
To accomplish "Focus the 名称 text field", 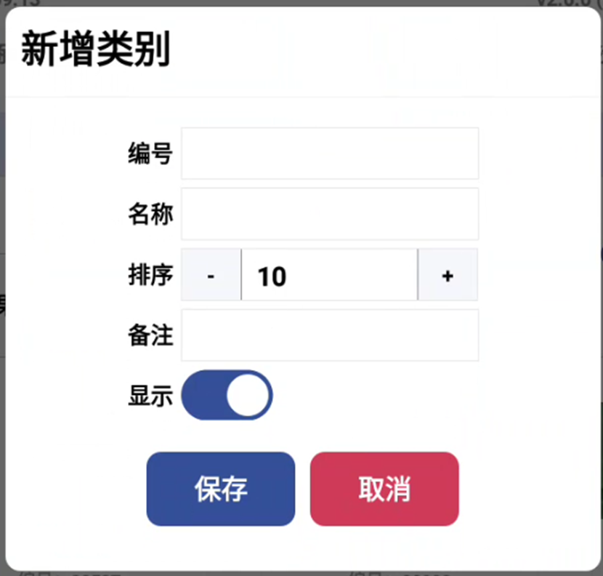I will (x=330, y=214).
